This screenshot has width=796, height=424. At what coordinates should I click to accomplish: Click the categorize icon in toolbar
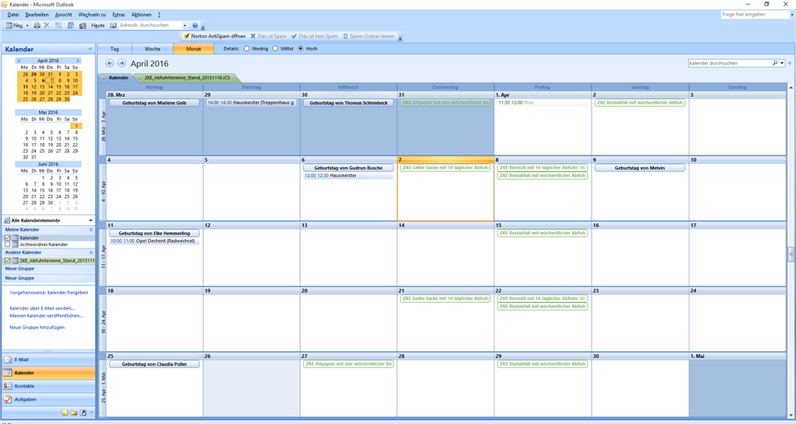click(x=58, y=25)
